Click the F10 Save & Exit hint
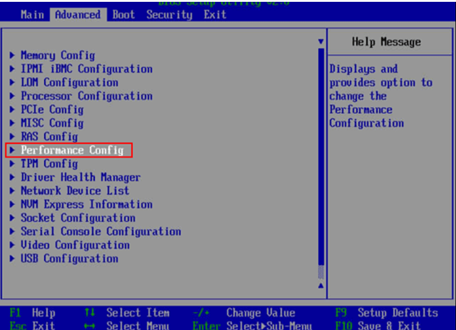The image size is (456, 330). click(x=378, y=325)
